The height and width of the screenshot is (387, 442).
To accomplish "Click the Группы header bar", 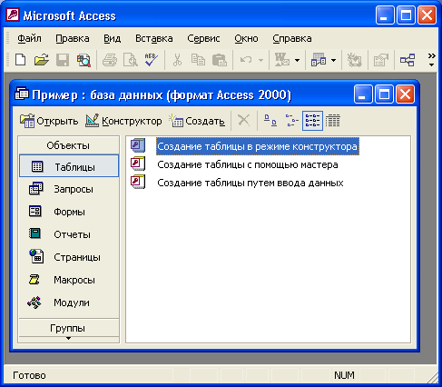I will click(x=69, y=328).
